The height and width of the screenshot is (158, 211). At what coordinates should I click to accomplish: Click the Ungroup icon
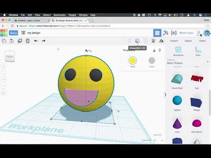click(146, 41)
